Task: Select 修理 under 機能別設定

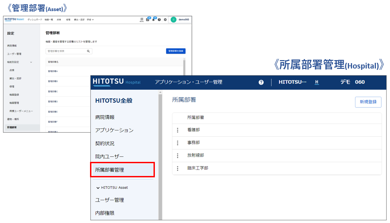Action: 12,87
